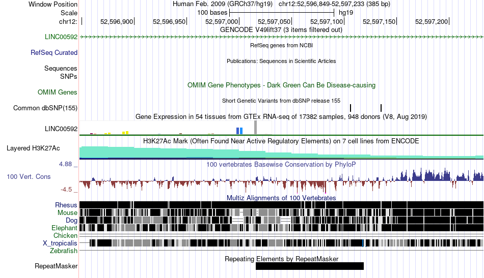Open the 100 Vert. Cons track label
Image resolution: width=484 pixels, height=278 pixels.
point(29,176)
